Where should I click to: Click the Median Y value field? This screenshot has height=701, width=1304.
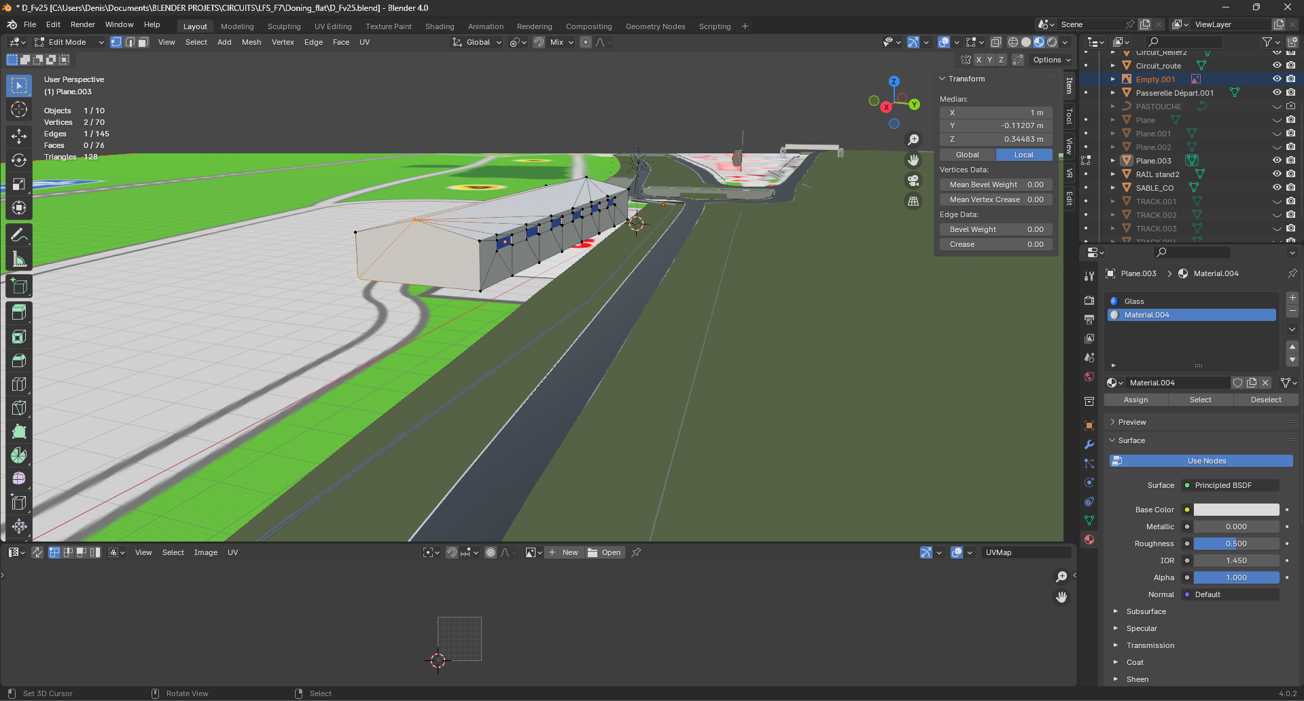tap(996, 126)
